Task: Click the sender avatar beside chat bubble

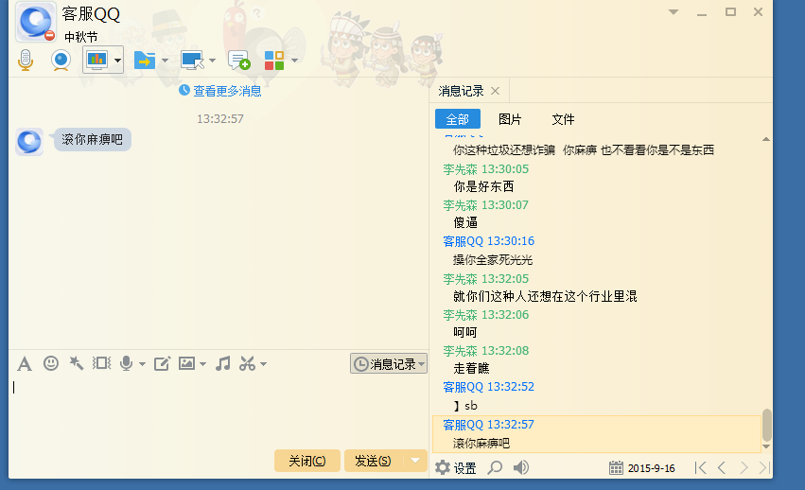Action: [x=29, y=142]
